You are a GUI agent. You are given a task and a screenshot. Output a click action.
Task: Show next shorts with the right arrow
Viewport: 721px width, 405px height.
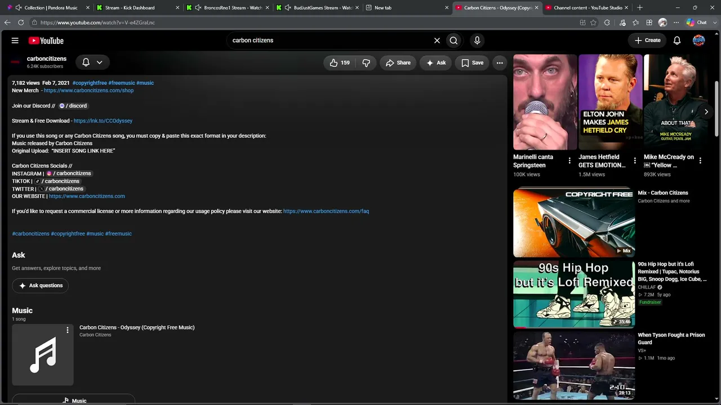(x=706, y=112)
